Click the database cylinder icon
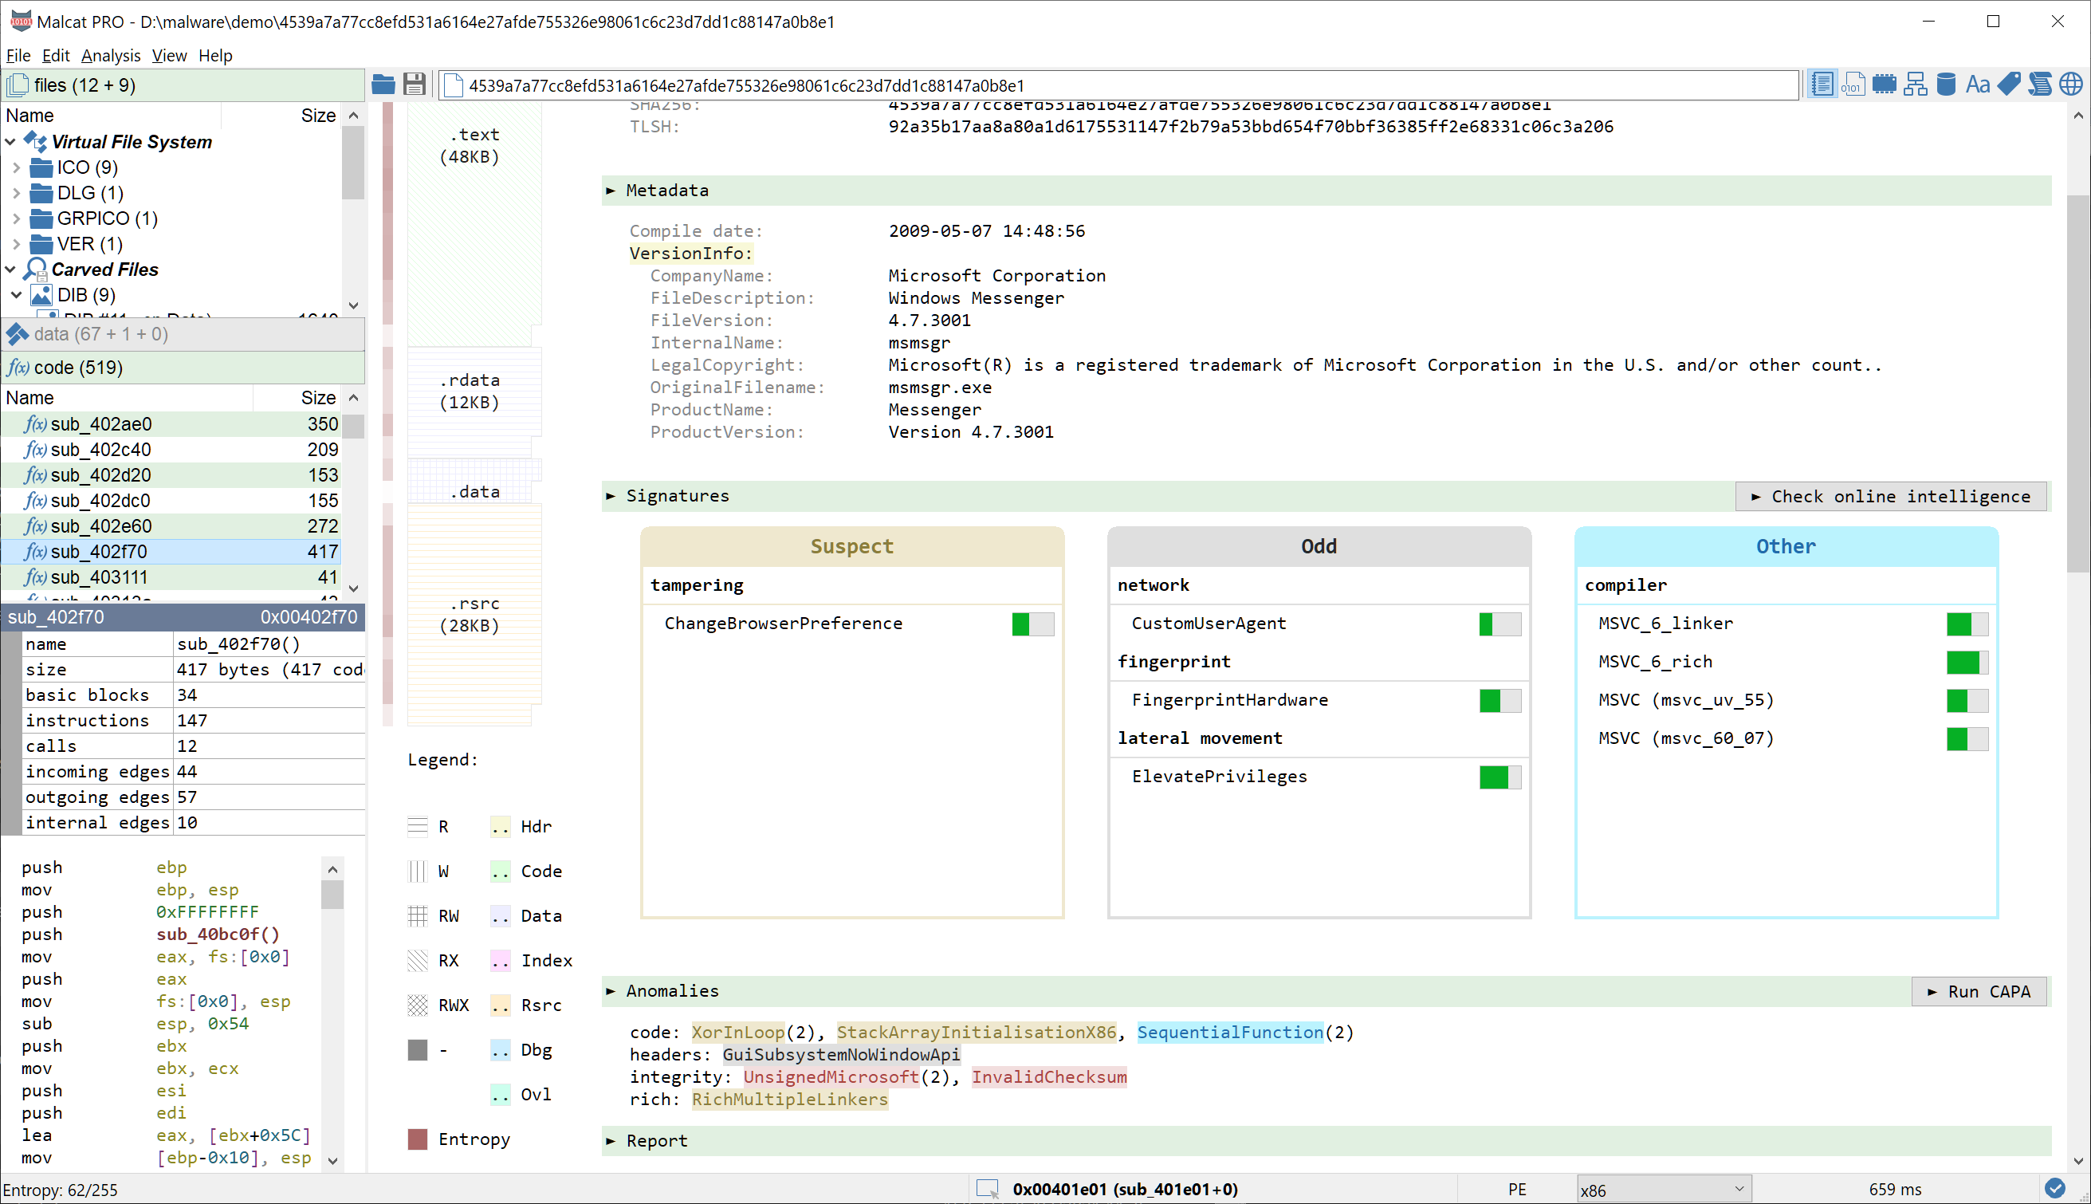2091x1204 pixels. [1947, 85]
